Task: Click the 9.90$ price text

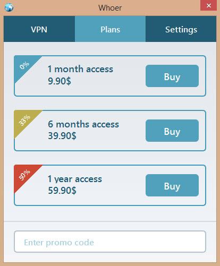Action: pos(60,81)
